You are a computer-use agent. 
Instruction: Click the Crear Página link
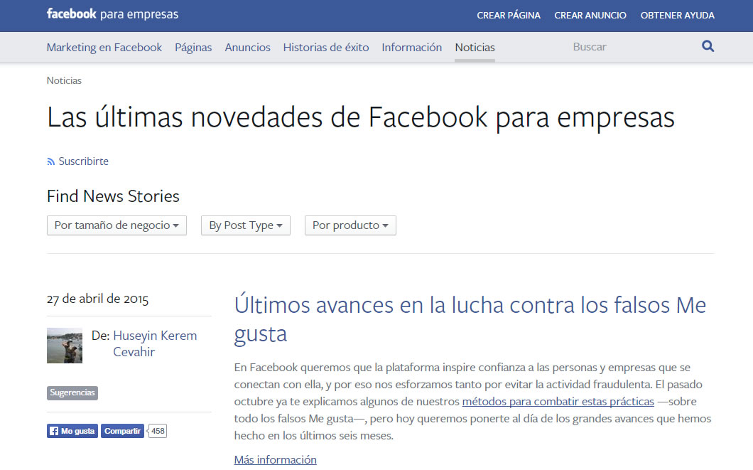(509, 14)
